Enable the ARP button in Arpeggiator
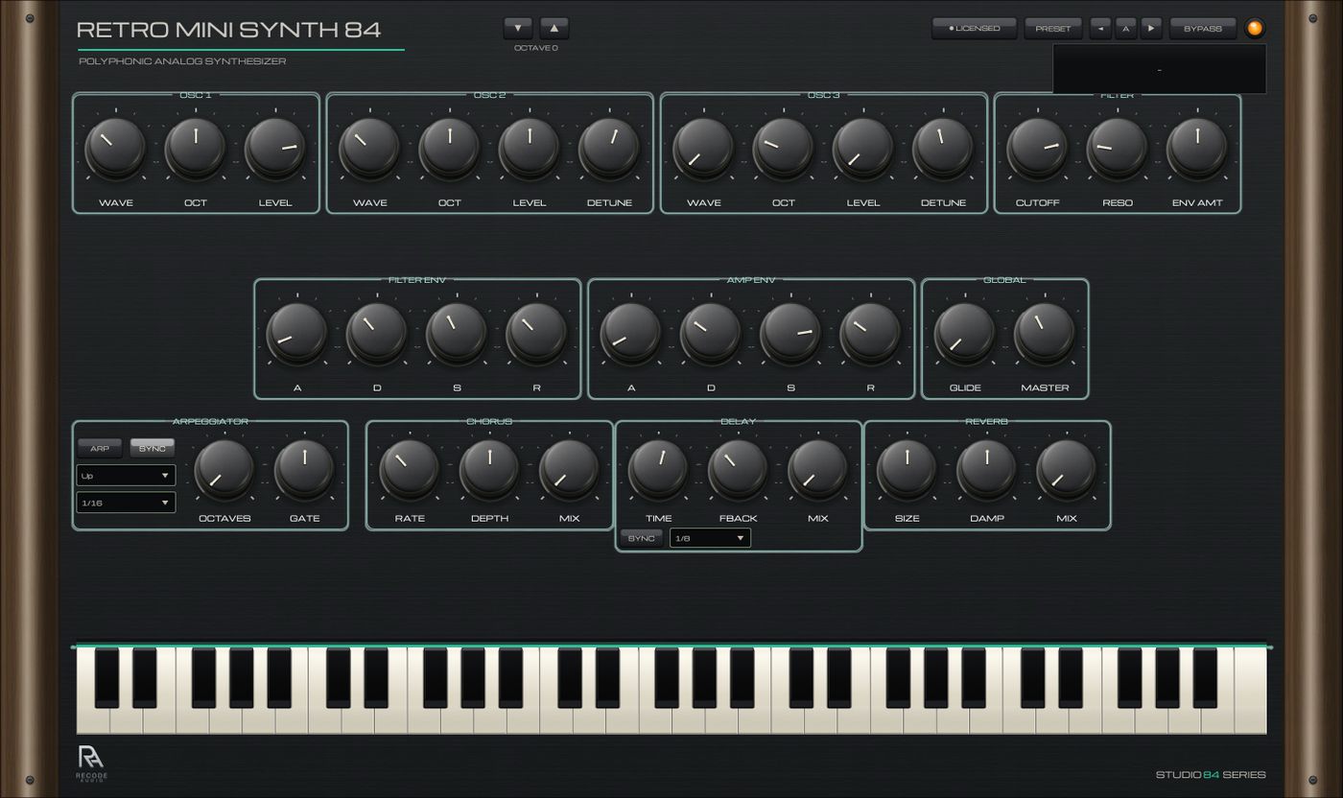The height and width of the screenshot is (798, 1343). click(x=100, y=448)
